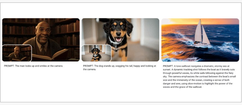The height and width of the screenshot is (105, 242).
Task: Click the man's necktie in the large image
Action: click(x=43, y=50)
